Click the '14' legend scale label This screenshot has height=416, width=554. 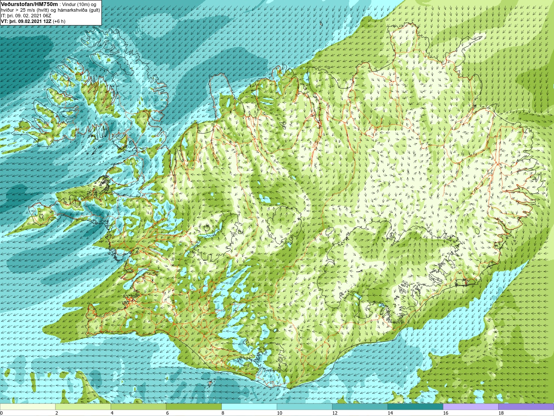point(390,413)
